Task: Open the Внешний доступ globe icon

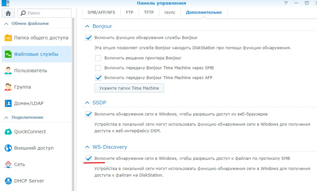Action: click(x=8, y=148)
